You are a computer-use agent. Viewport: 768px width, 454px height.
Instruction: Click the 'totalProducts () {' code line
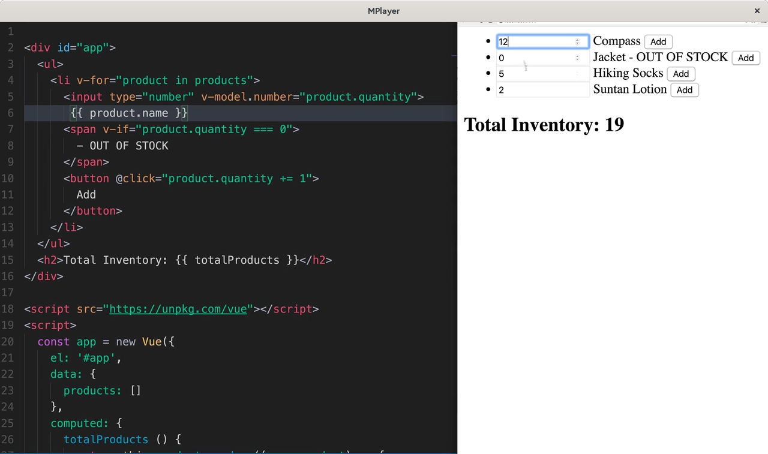[122, 440]
